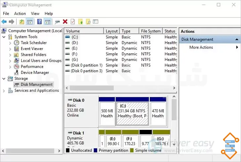Select the (Disk 0 partition 1) row
This screenshot has height=162, width=241.
(x=121, y=65)
